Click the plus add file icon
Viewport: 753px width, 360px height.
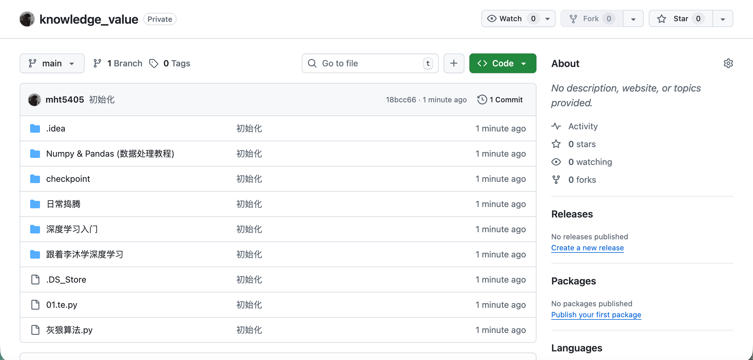[454, 63]
